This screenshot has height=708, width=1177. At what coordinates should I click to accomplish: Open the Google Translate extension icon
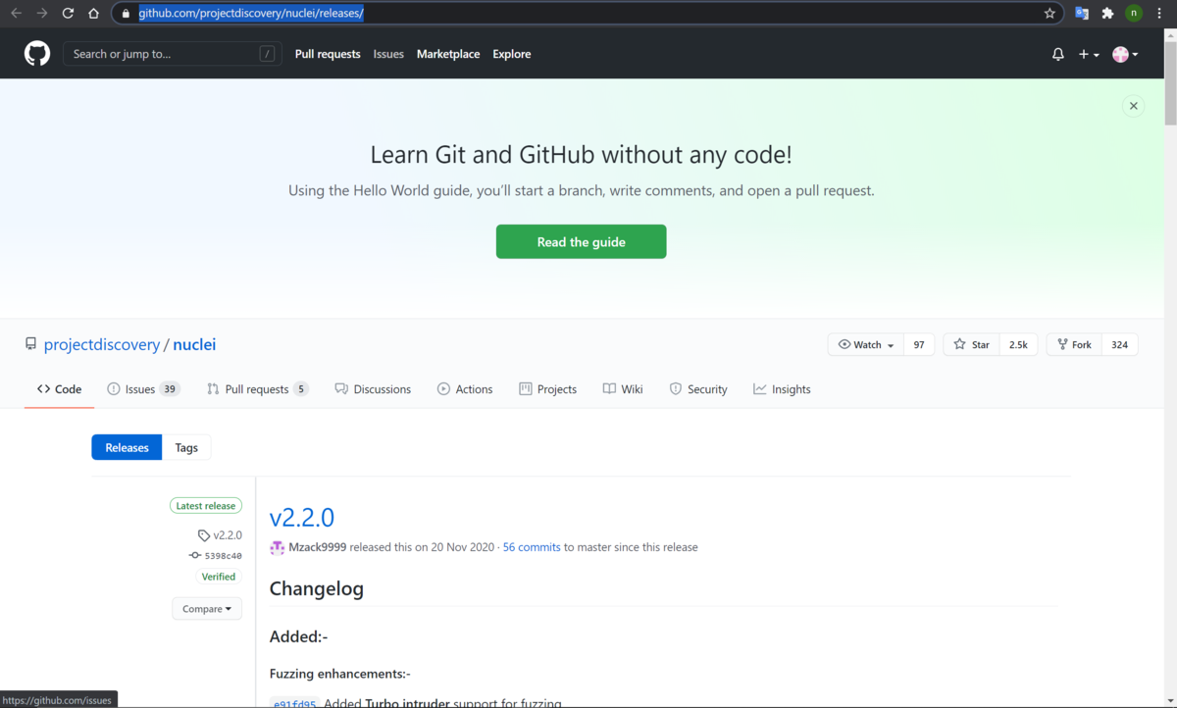coord(1082,14)
